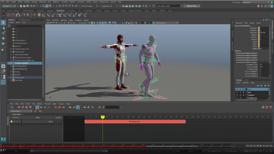
Task: Open the Composition1 dropdown in Time Editor
Action: point(21,111)
